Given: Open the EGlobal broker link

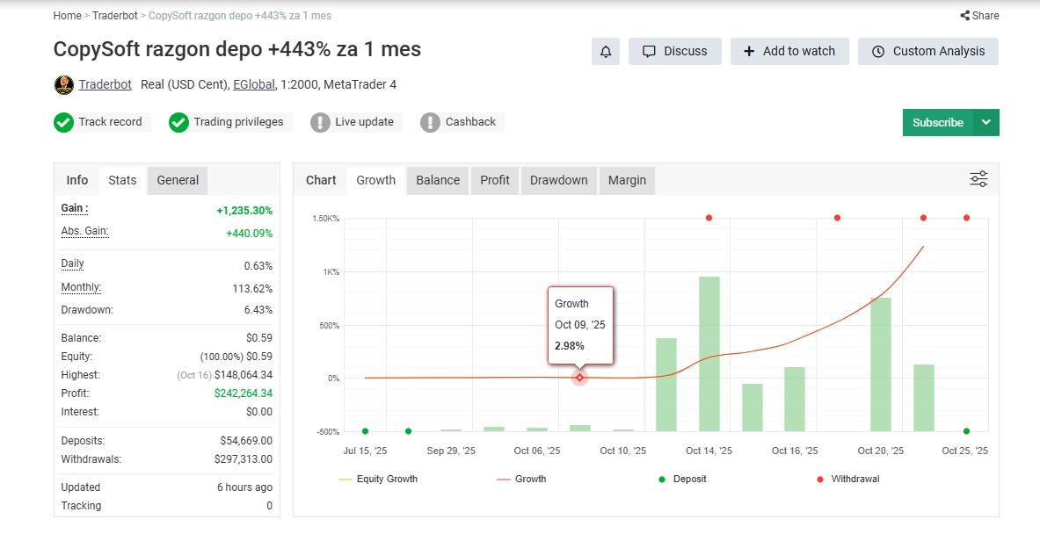Looking at the screenshot, I should pyautogui.click(x=253, y=85).
